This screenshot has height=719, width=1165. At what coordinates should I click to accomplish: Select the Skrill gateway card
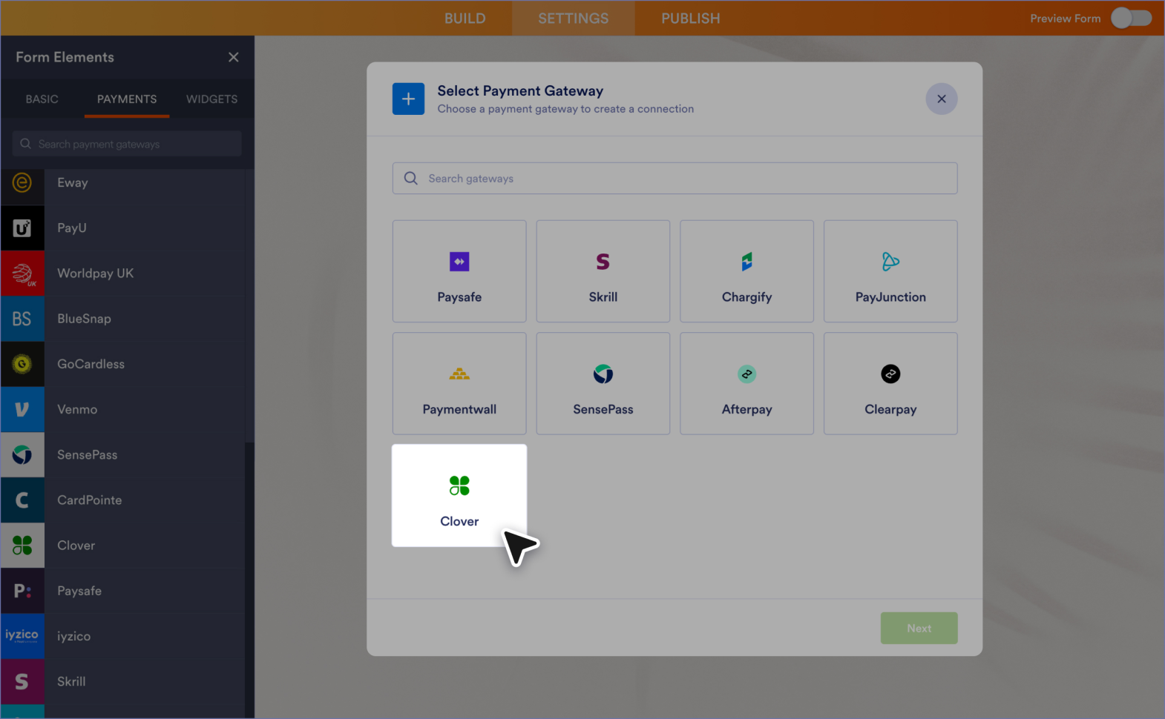pyautogui.click(x=603, y=271)
